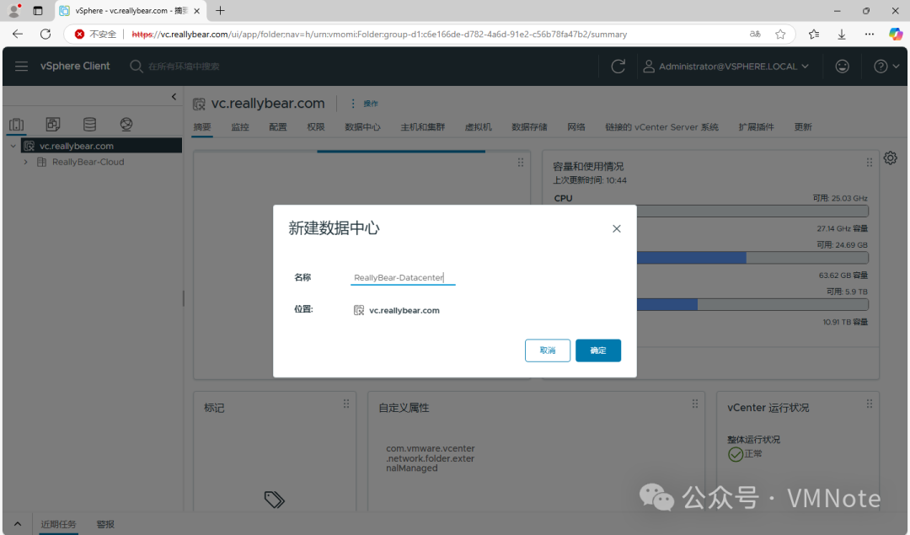Expand the ReallyBear-Cloud tree node

[x=25, y=162]
